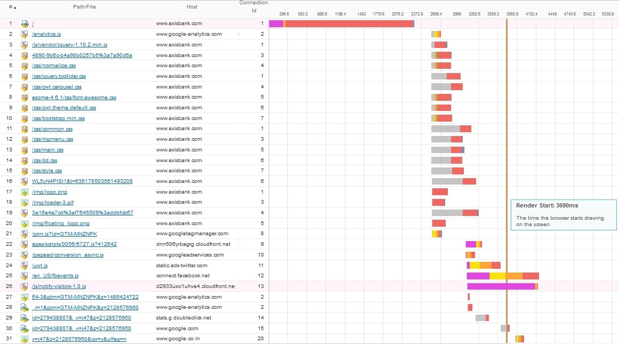Click waterfall bar for notify-visitors-1.0.js
The height and width of the screenshot is (344, 619).
[502, 286]
